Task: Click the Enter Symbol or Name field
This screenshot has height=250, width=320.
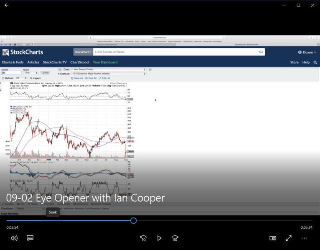Action: pyautogui.click(x=173, y=52)
